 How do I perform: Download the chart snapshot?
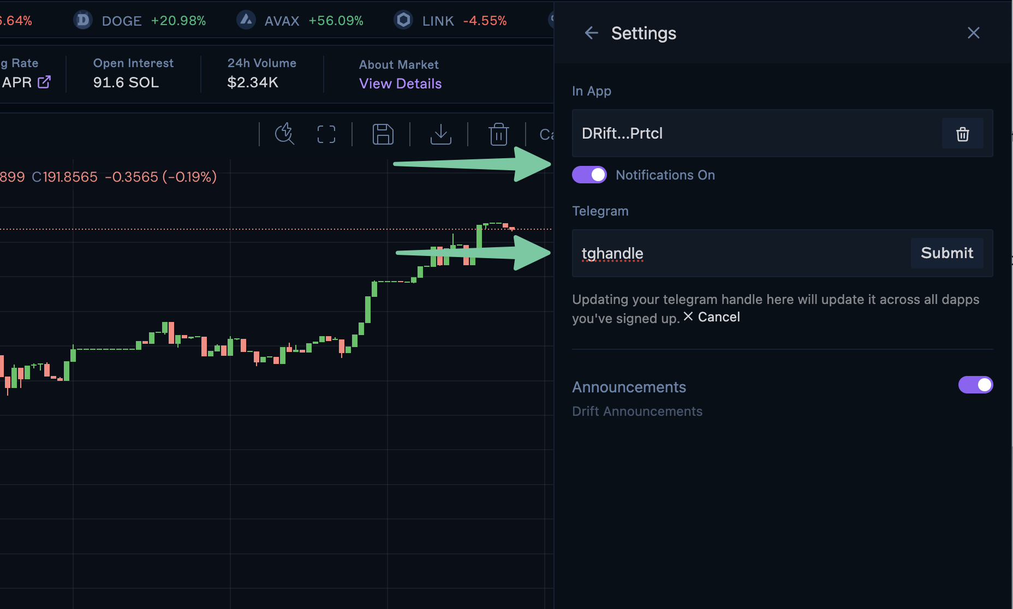(x=440, y=134)
